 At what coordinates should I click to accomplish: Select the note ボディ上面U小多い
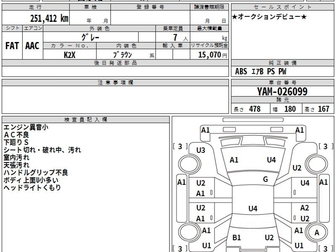click(31, 180)
